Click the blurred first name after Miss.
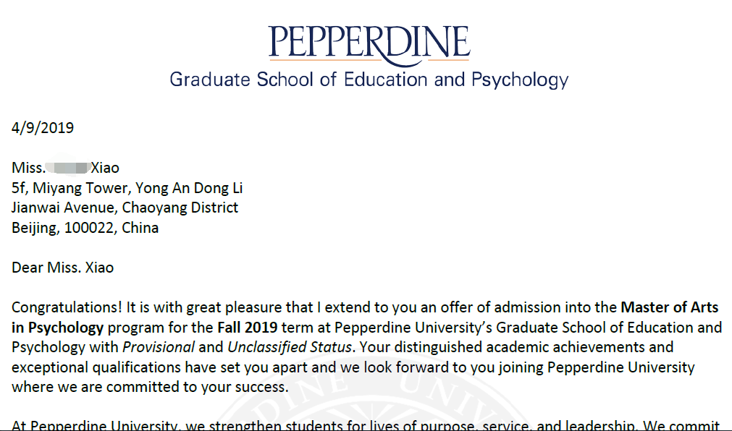This screenshot has height=431, width=732. (x=67, y=168)
